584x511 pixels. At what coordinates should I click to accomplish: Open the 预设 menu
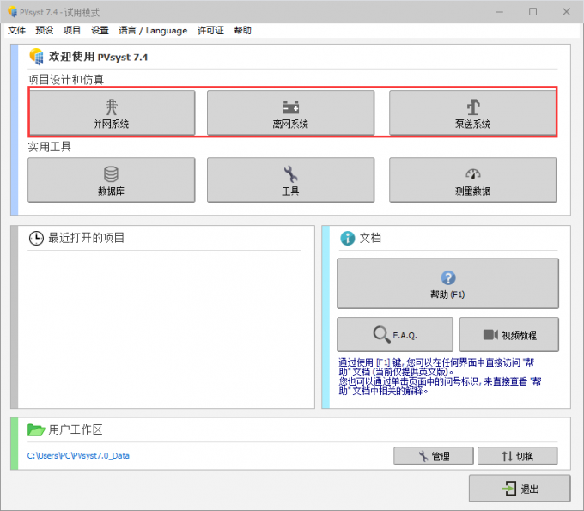[x=45, y=31]
